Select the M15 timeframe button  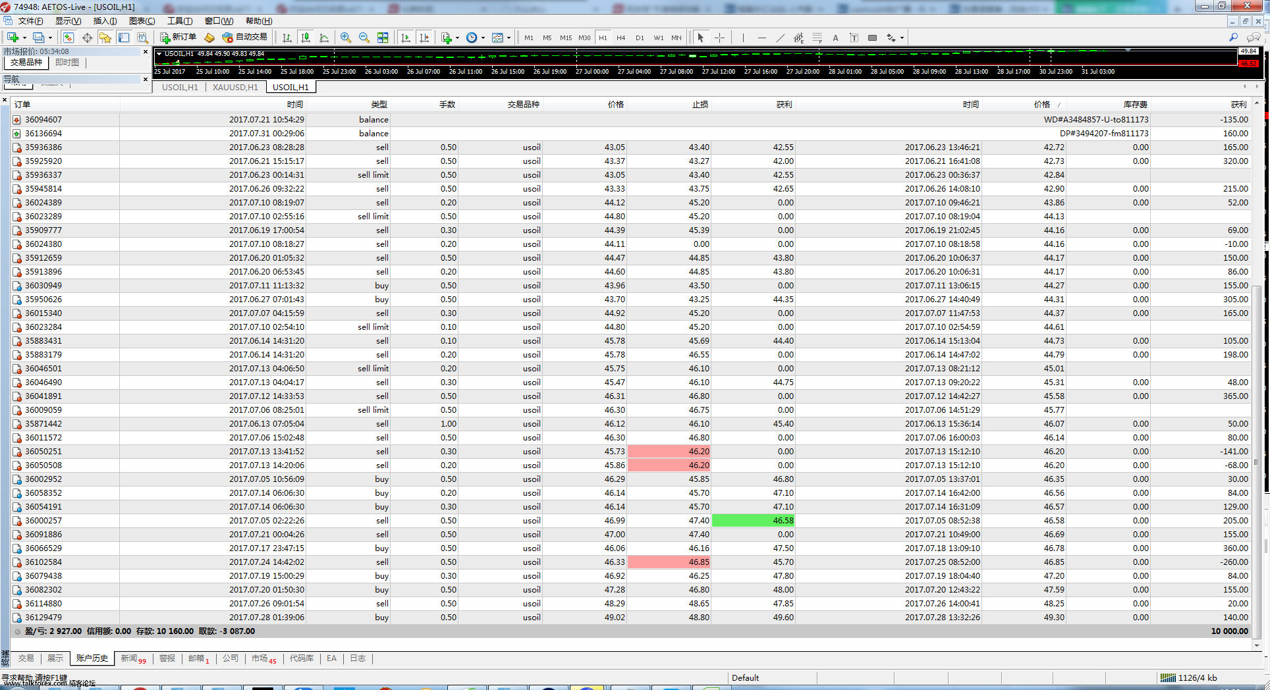[566, 38]
